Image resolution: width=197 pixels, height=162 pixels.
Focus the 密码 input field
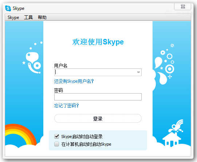tap(98, 97)
